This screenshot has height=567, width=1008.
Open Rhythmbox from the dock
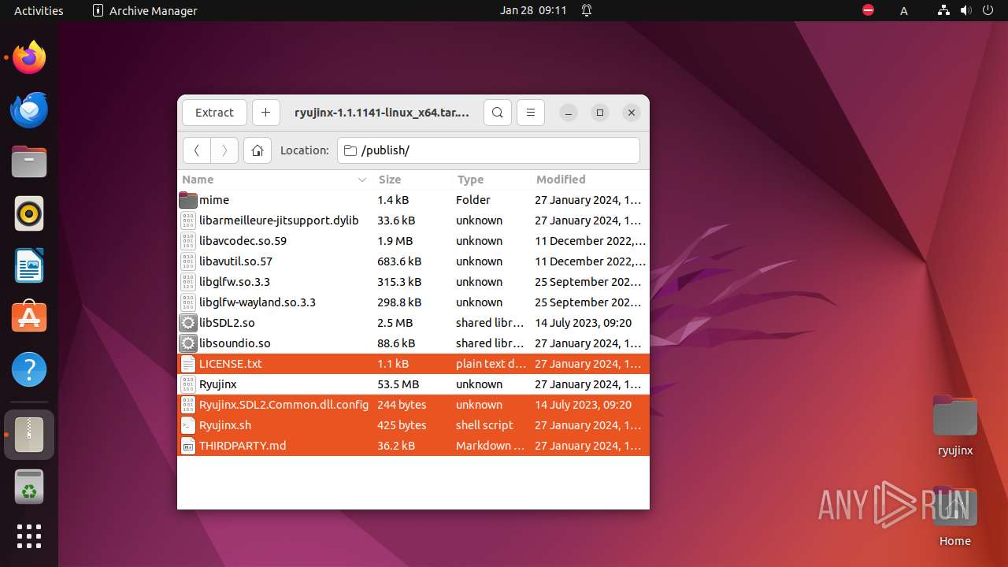(29, 213)
